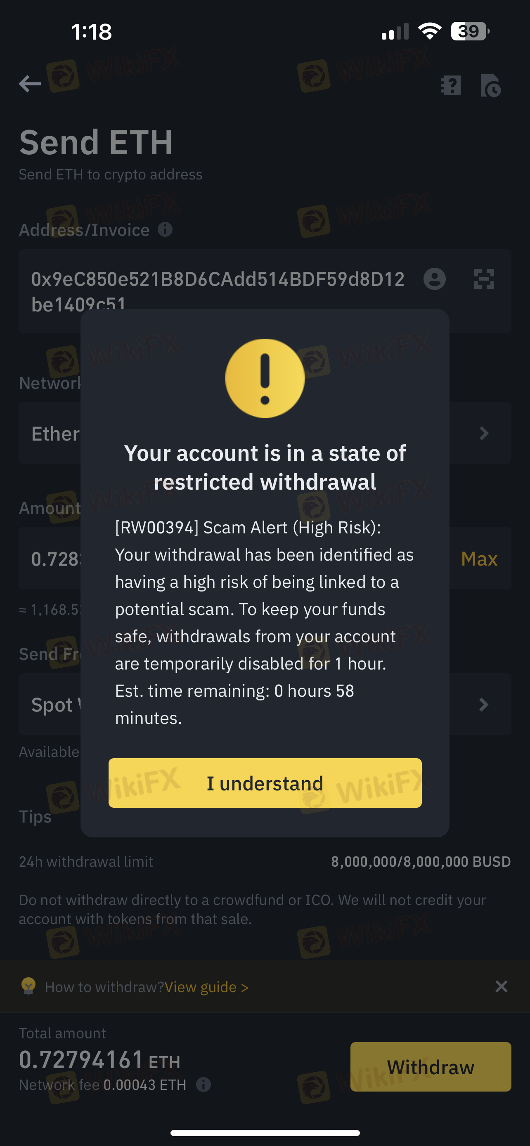Click the I understand button

coord(265,783)
